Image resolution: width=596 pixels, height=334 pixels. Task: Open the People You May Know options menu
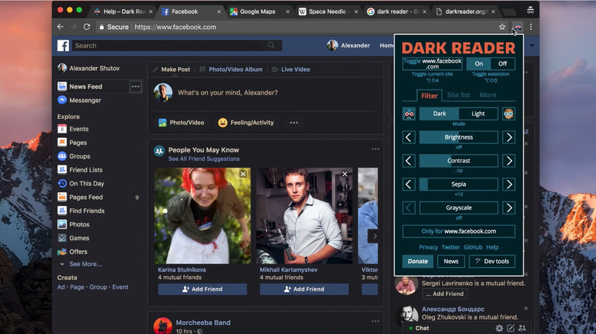pyautogui.click(x=375, y=149)
